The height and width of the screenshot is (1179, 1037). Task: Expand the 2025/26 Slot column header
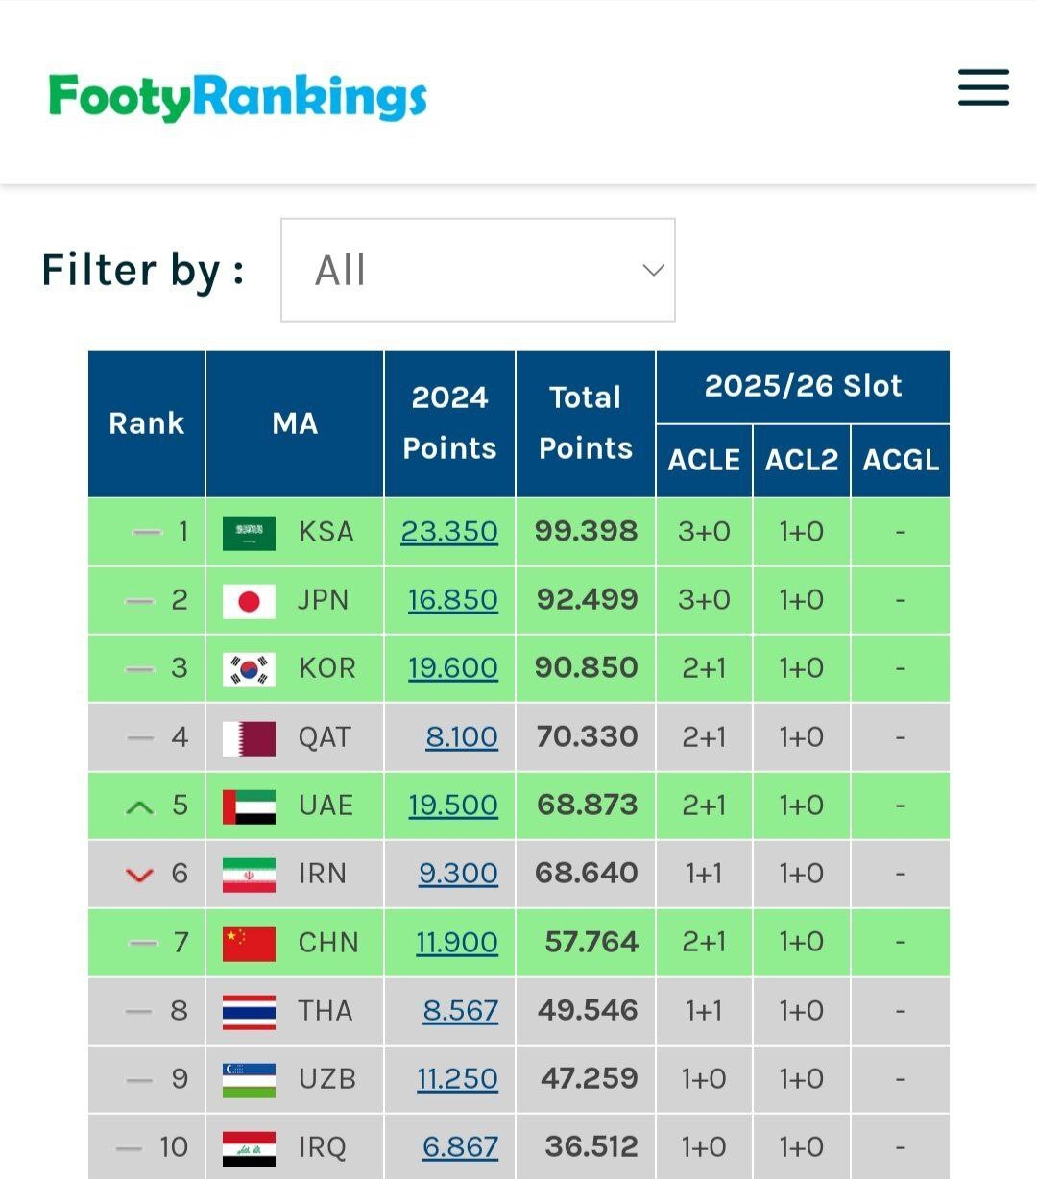[x=804, y=386]
